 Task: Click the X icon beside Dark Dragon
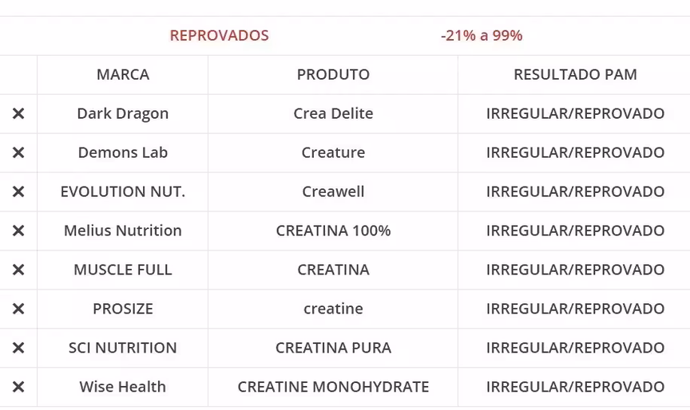coord(18,114)
